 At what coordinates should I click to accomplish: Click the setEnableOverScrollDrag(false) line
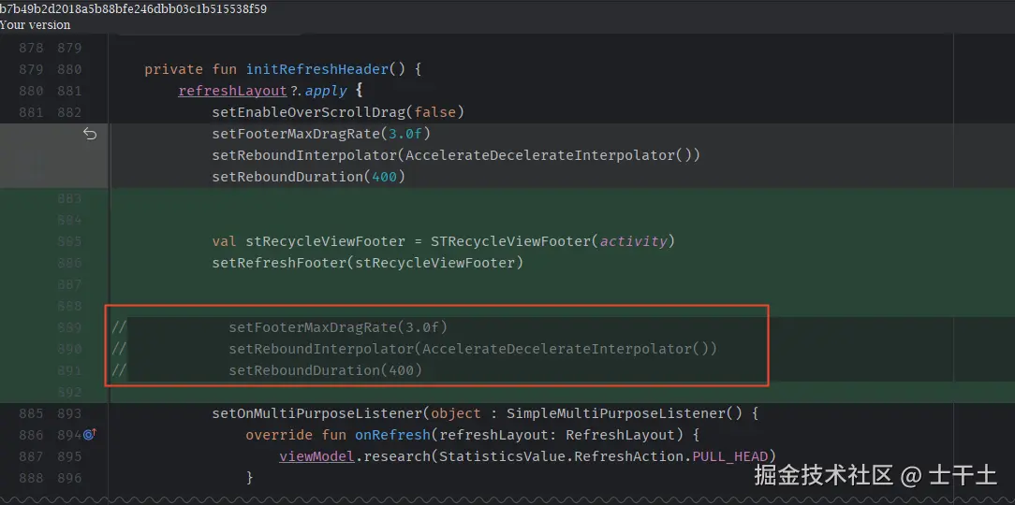pos(339,112)
